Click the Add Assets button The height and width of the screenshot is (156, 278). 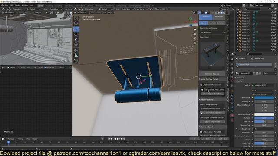(x=219, y=17)
